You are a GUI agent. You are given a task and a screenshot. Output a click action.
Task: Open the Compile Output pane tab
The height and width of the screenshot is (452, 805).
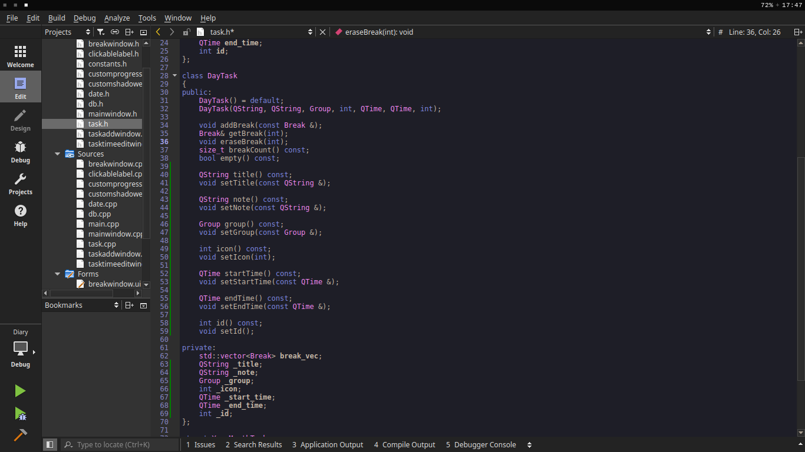(x=404, y=445)
